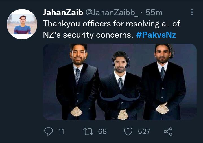Click the share icon
Viewport: 203px width, 143px height.
(x=168, y=131)
